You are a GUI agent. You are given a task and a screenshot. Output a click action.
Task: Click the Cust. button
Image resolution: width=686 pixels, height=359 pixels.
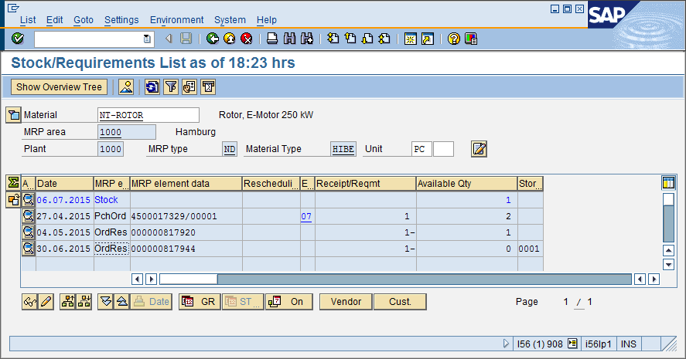pos(400,302)
